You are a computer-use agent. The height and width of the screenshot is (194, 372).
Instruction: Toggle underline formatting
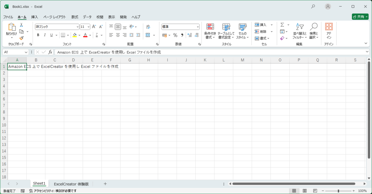click(x=51, y=35)
